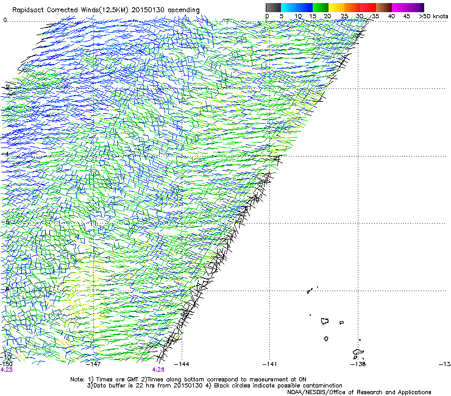Click the latitude '0' axis label at left
Viewport: 451px width, 396px height.
point(5,20)
